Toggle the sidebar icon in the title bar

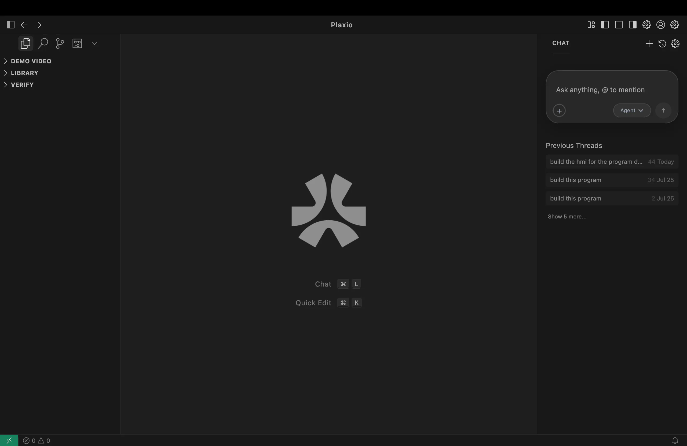click(x=11, y=25)
